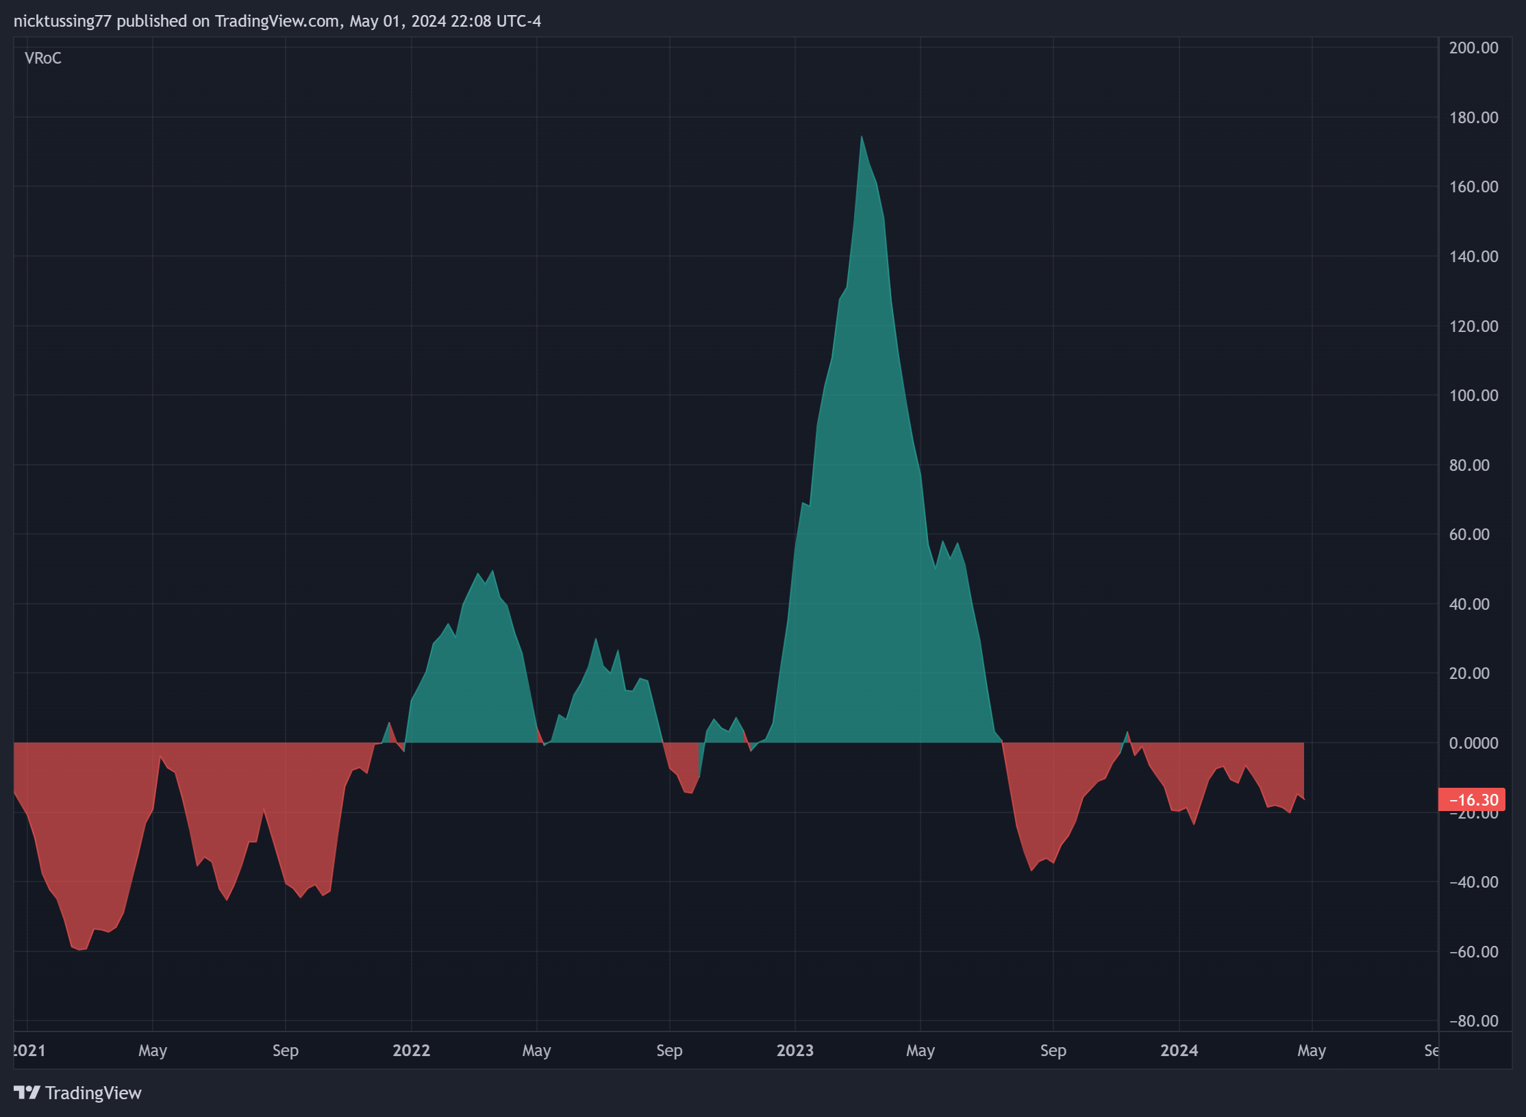The width and height of the screenshot is (1526, 1117).
Task: Click the 20.00 price axis label
Action: [x=1469, y=673]
